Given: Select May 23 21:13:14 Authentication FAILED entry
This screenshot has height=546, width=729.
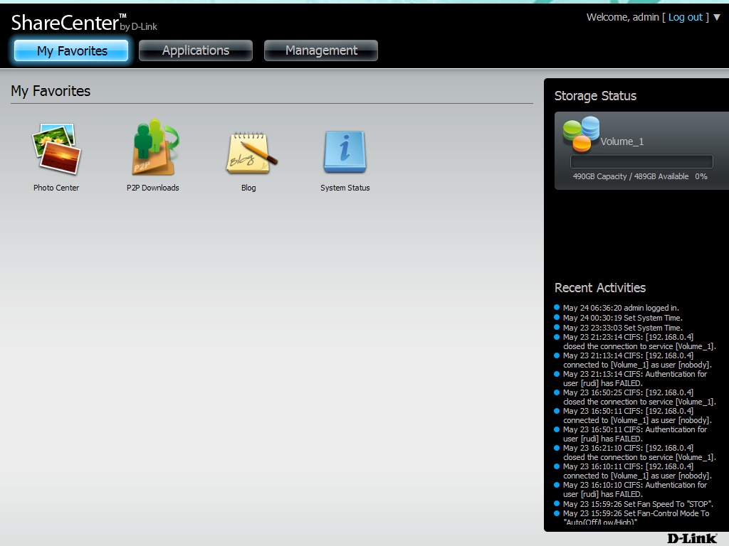Looking at the screenshot, I should tap(635, 379).
